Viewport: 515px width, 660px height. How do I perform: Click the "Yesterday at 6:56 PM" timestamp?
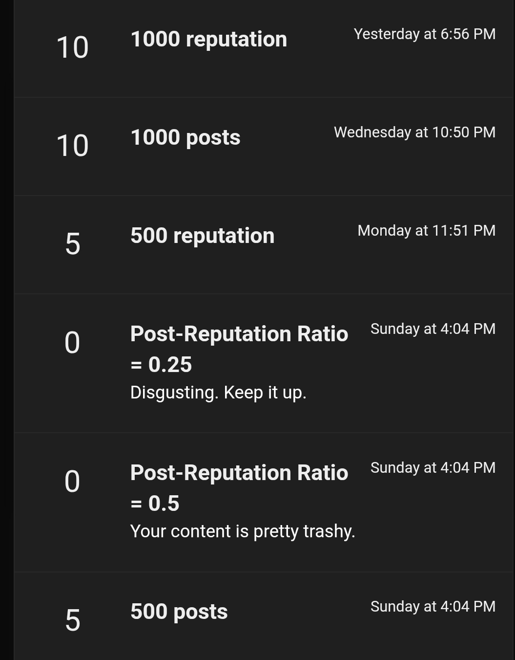pos(424,34)
